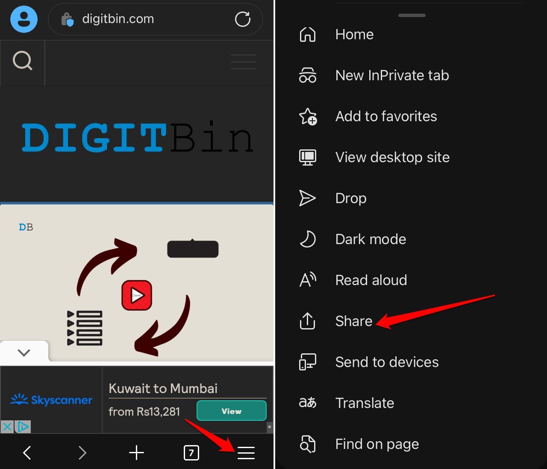Click the green View button
Screen dimensions: 547x469
[232, 411]
